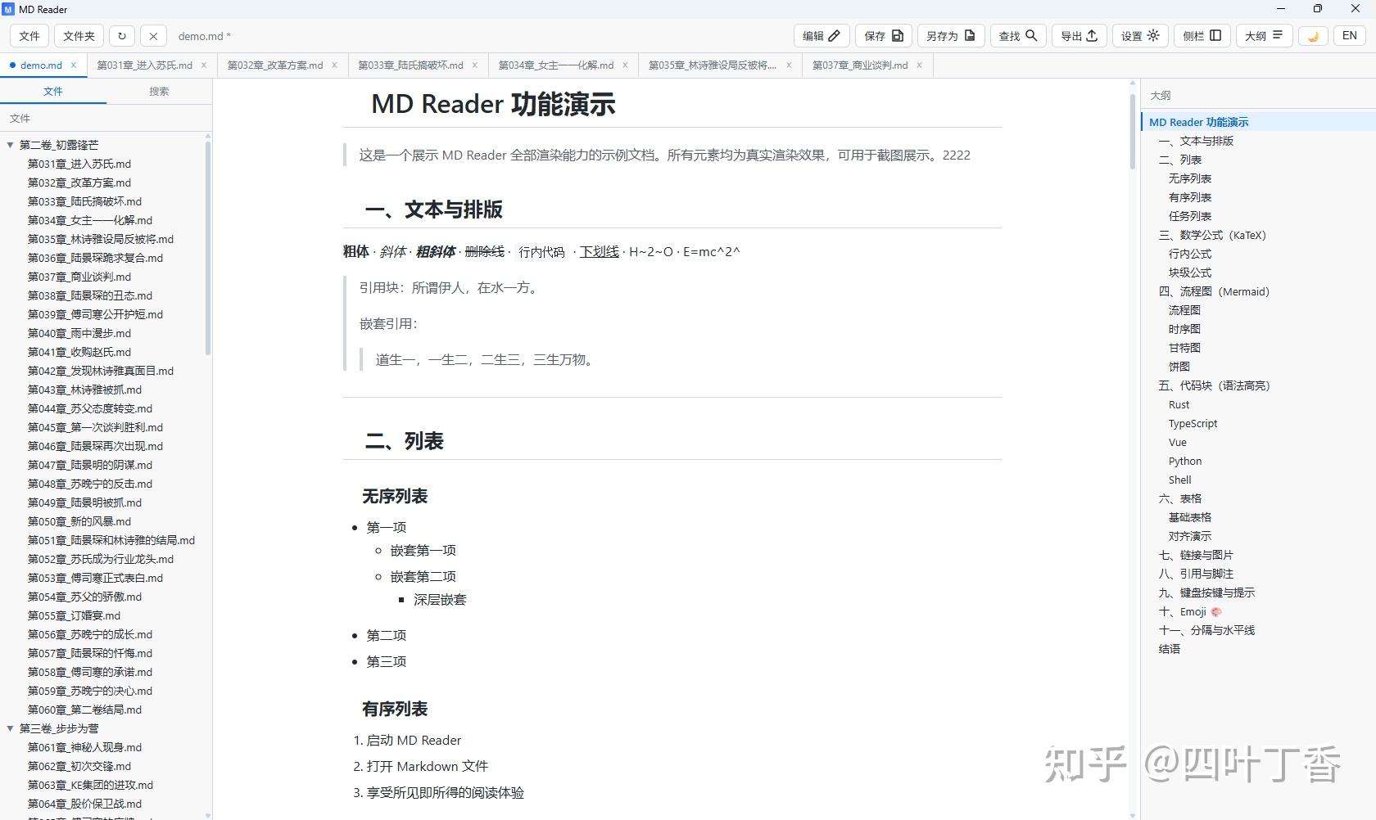
Task: Jump to 十、Emoji in outline
Action: point(1190,611)
